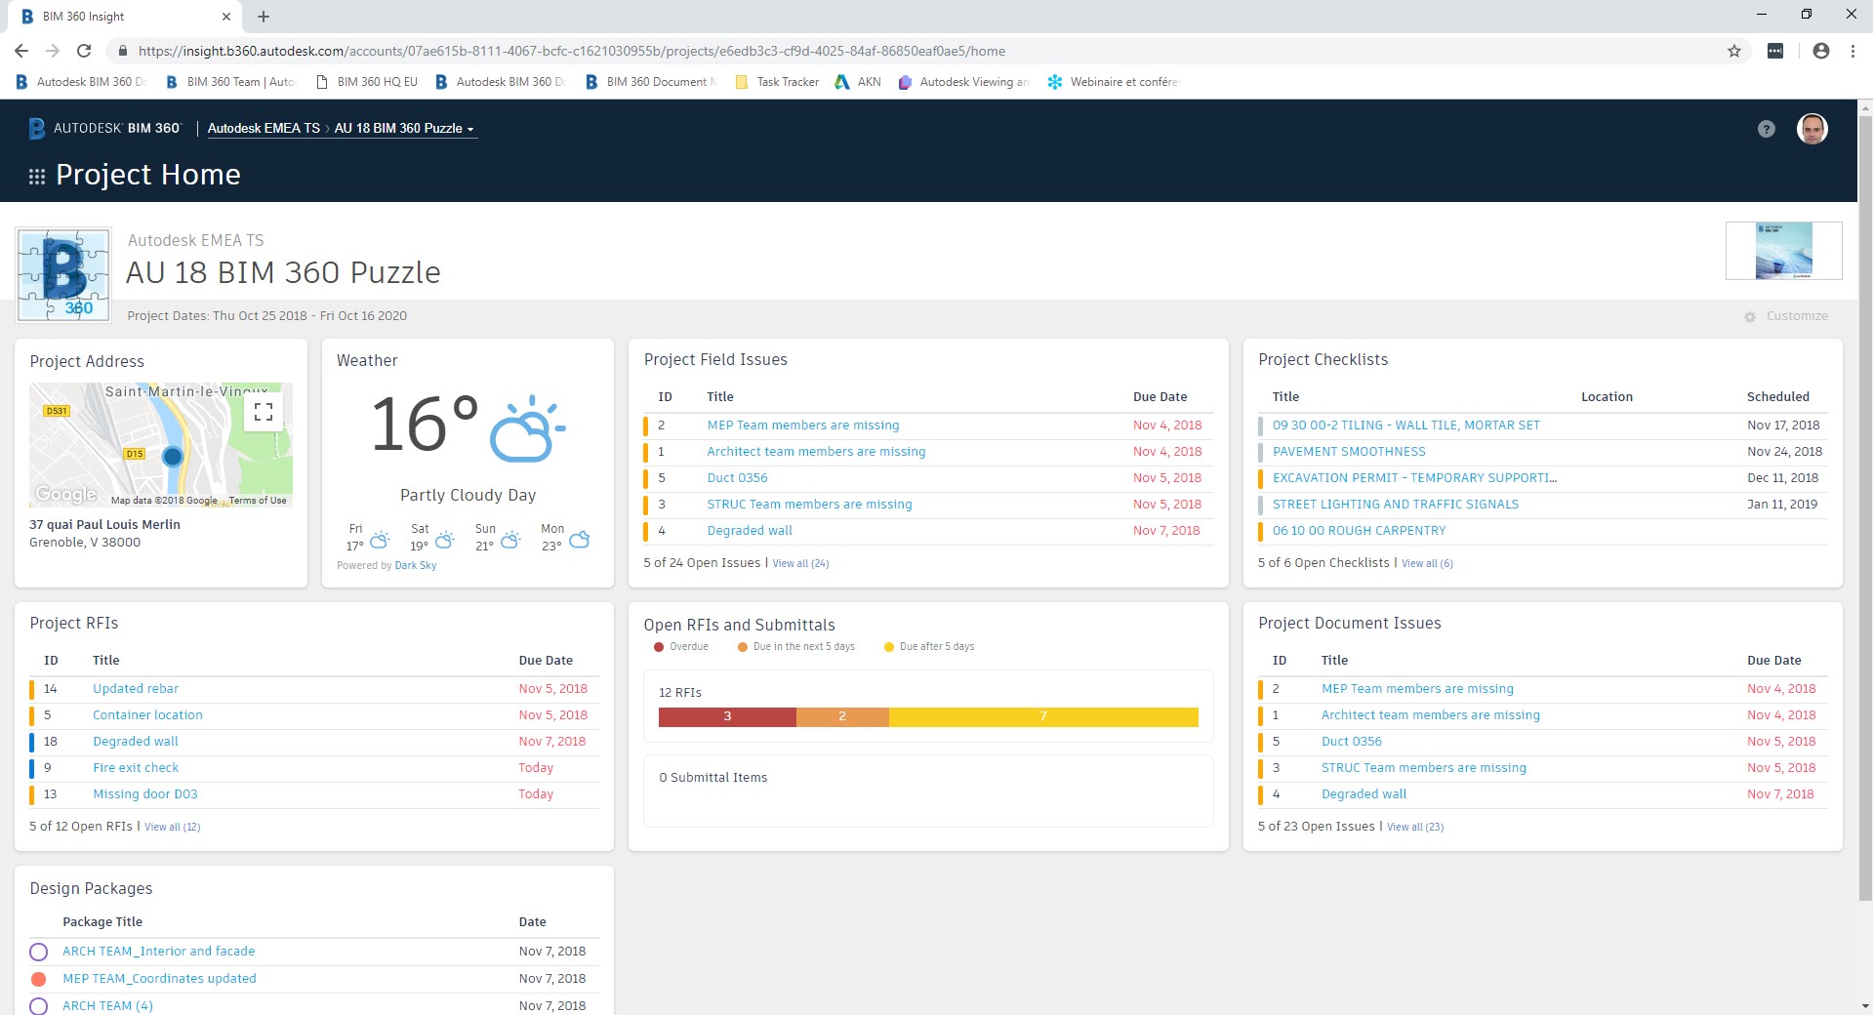Click the Google logo on the map
Image resolution: width=1873 pixels, height=1015 pixels.
(x=64, y=494)
